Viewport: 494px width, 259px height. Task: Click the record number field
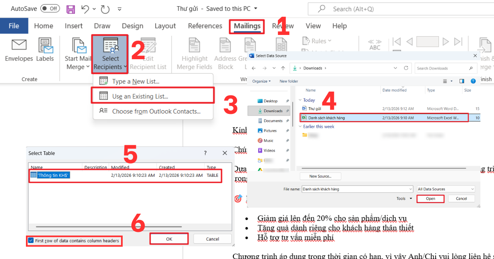point(428,42)
